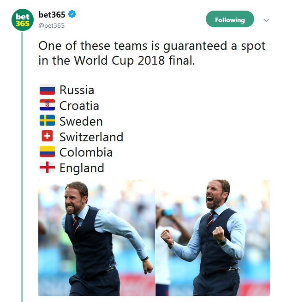Click the Sweden flag emoji
The height and width of the screenshot is (302, 281).
point(48,121)
